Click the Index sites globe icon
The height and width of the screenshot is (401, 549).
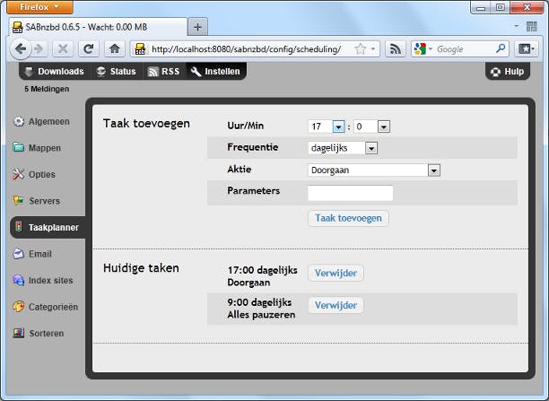tap(18, 280)
